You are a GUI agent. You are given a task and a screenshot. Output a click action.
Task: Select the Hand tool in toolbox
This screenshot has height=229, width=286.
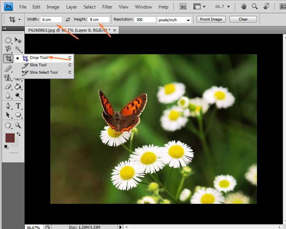tap(8, 125)
